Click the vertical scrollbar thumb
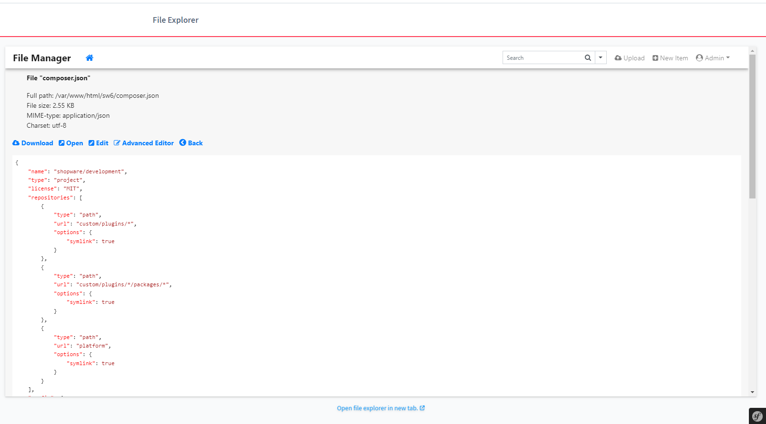This screenshot has height=424, width=766. (x=752, y=126)
